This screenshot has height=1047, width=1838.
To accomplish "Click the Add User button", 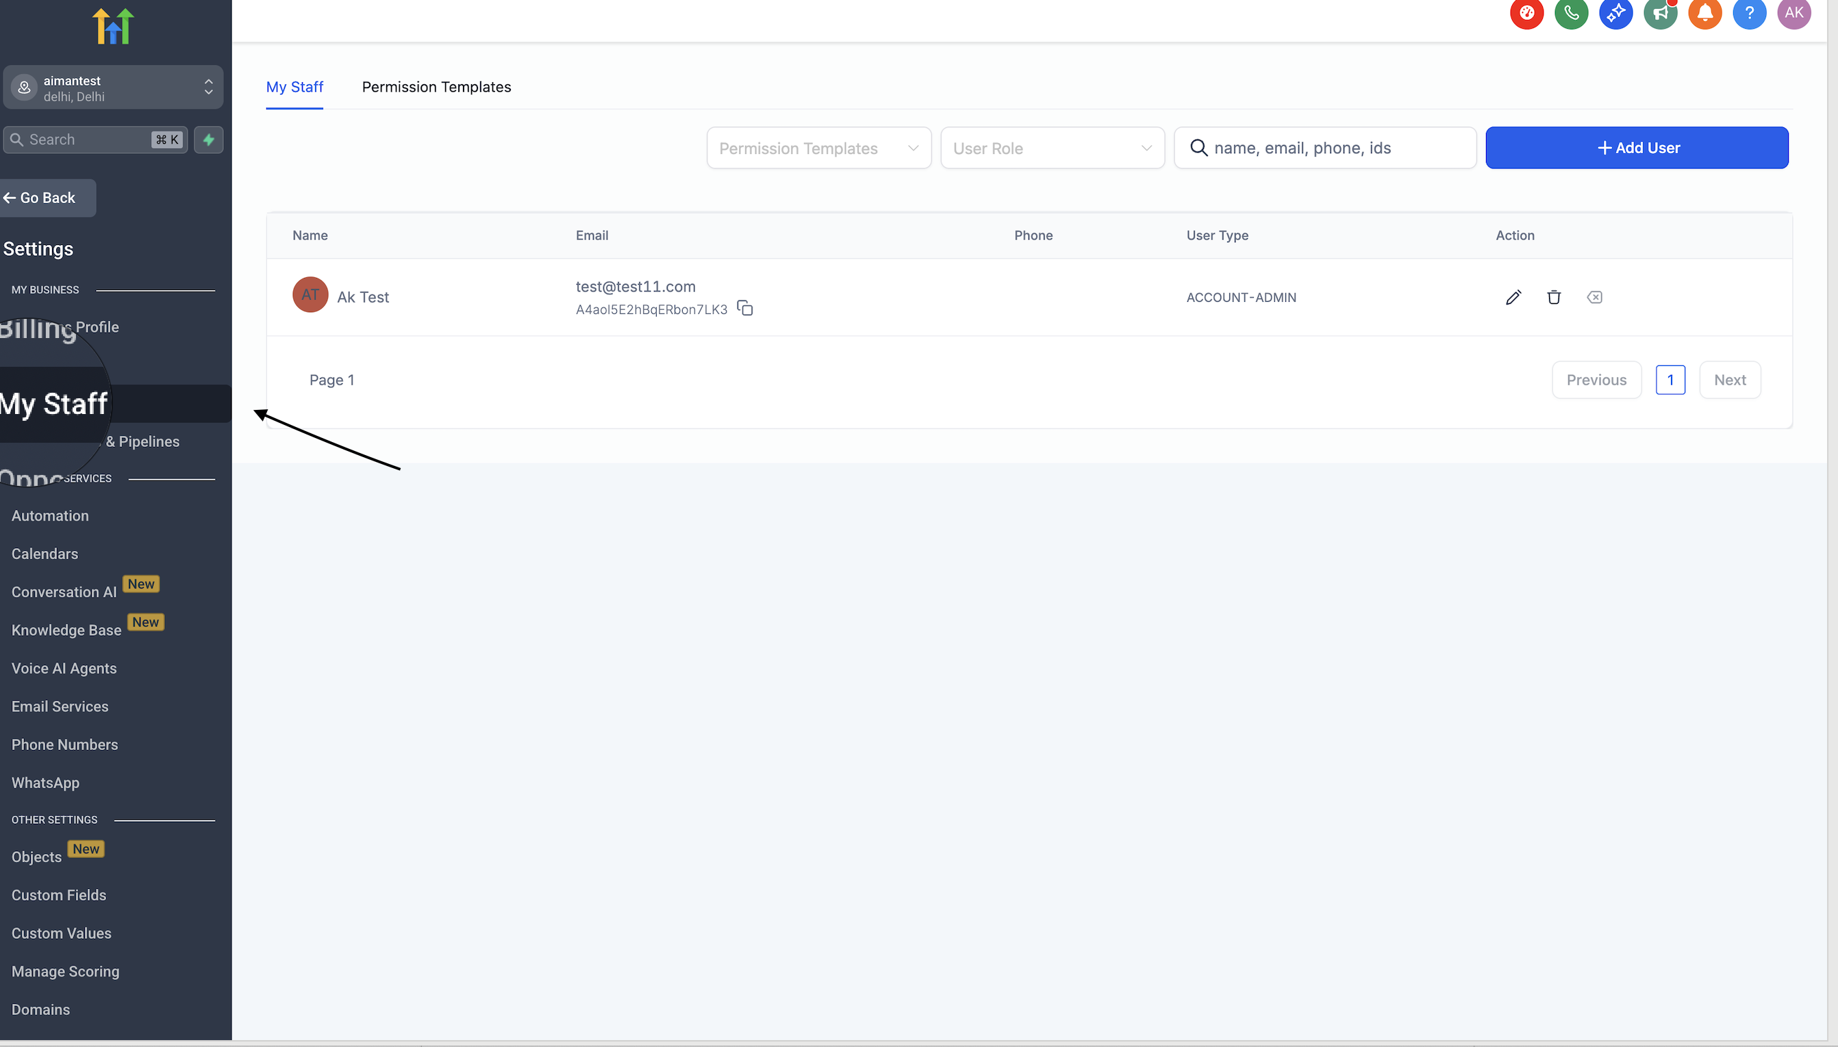I will tap(1637, 148).
